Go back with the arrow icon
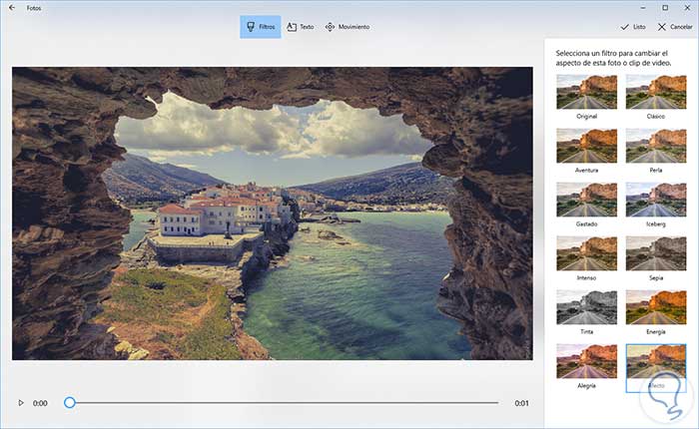 pyautogui.click(x=12, y=8)
